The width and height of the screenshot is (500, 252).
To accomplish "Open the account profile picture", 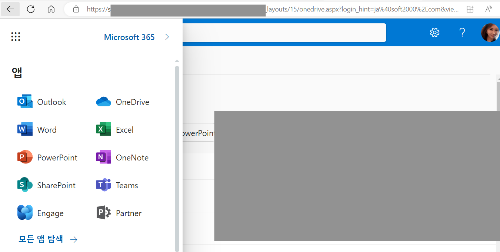I will [x=490, y=33].
